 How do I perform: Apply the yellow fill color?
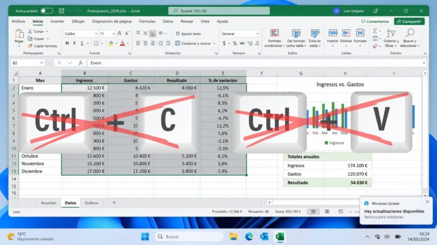(x=111, y=43)
